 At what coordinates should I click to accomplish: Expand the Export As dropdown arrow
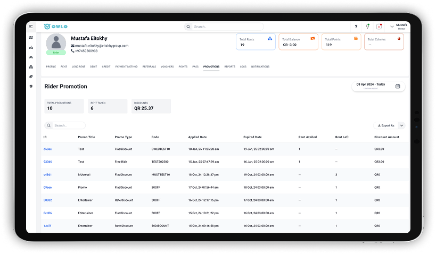point(401,125)
